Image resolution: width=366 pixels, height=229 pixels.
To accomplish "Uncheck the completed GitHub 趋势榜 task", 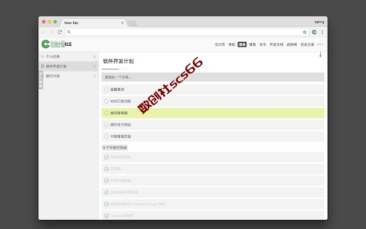I will (106, 216).
